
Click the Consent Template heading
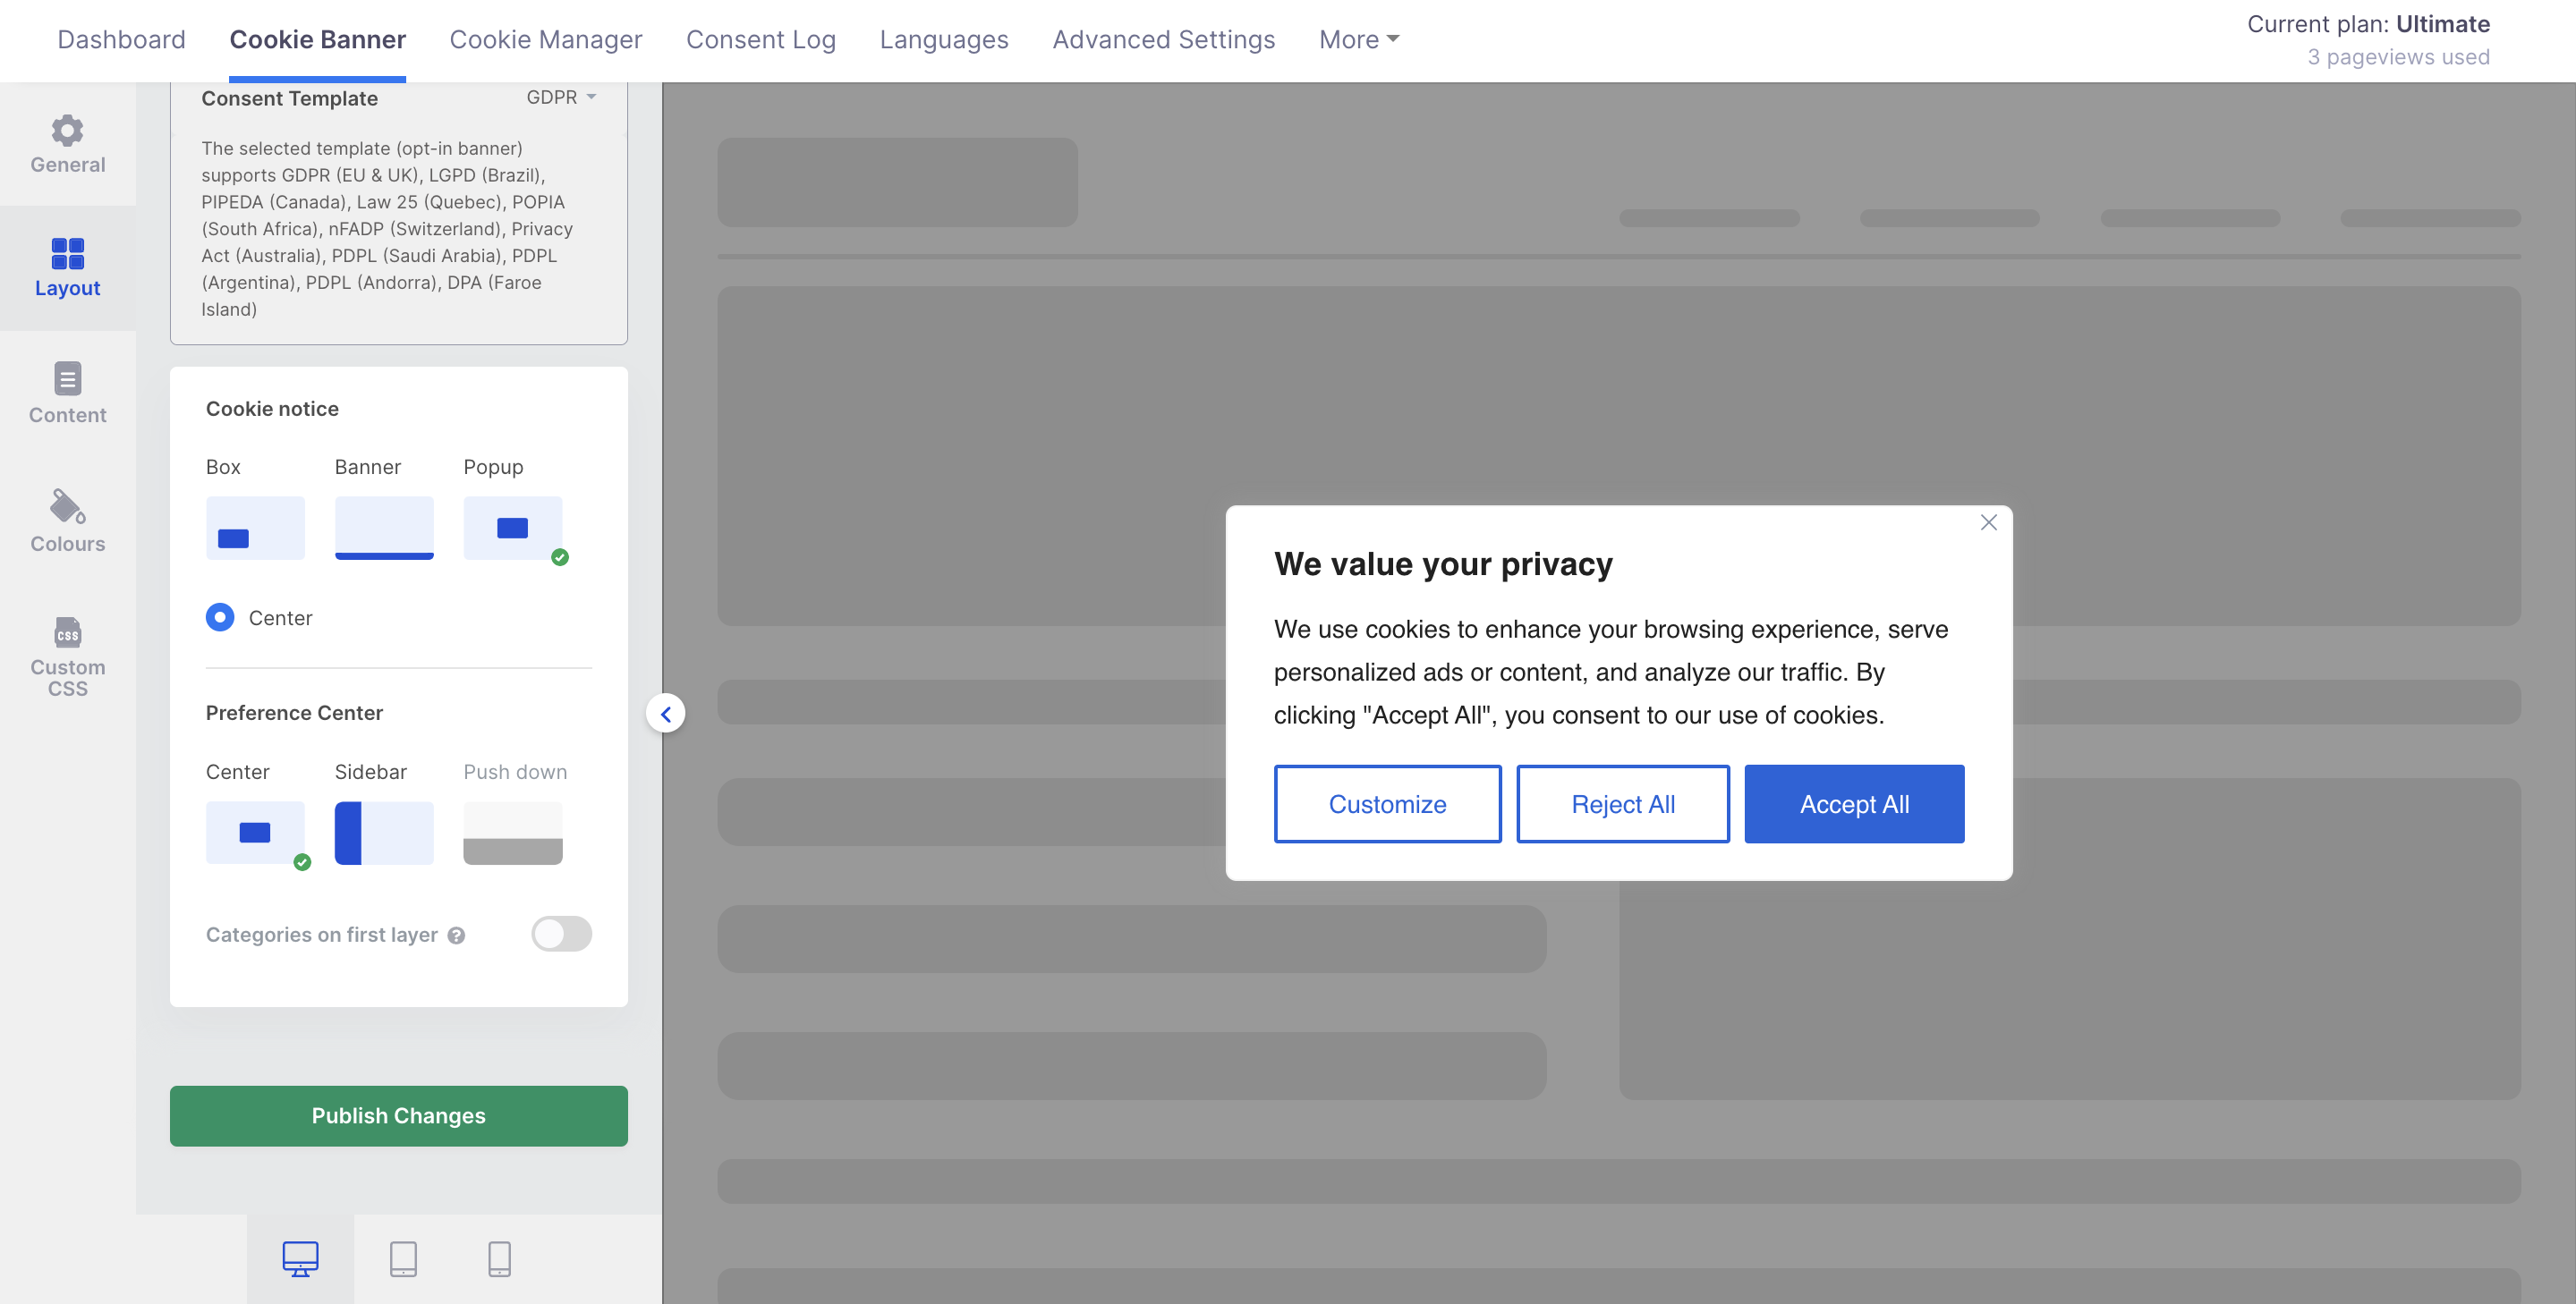tap(289, 97)
